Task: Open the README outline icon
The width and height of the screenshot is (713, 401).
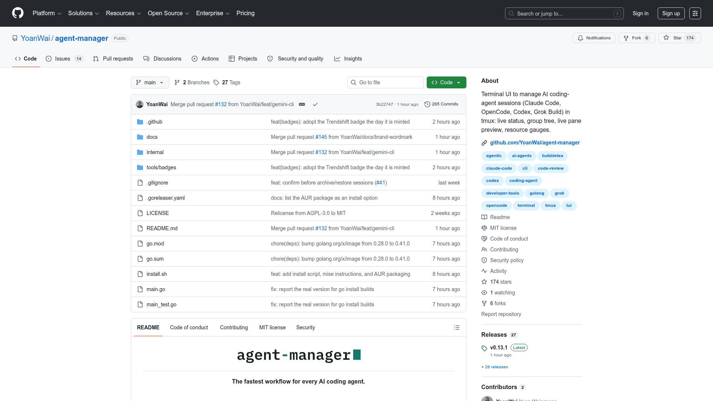Action: [457, 327]
